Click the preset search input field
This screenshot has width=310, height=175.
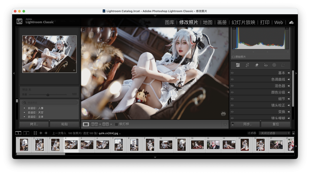click(50, 102)
